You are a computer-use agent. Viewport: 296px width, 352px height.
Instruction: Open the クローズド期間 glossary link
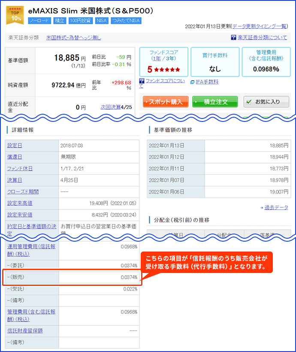(23, 192)
